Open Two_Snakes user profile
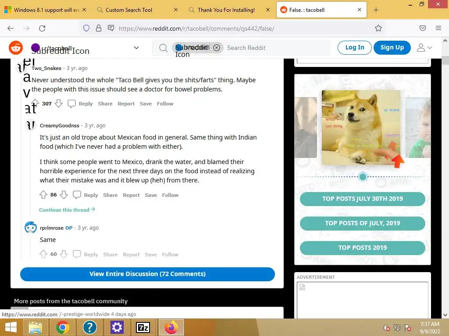 point(46,68)
